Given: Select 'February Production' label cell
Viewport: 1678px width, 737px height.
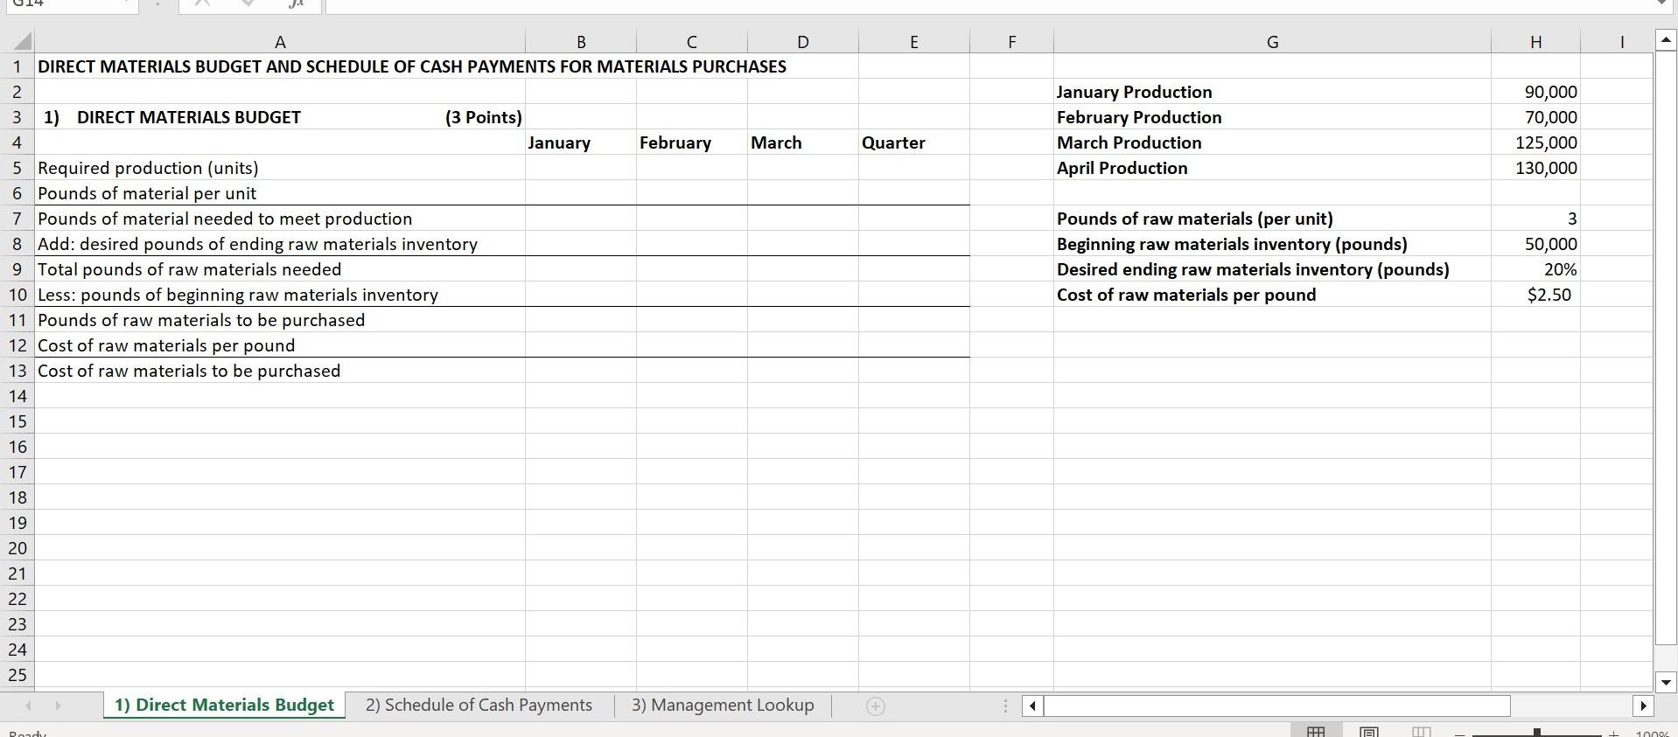Looking at the screenshot, I should click(1273, 117).
